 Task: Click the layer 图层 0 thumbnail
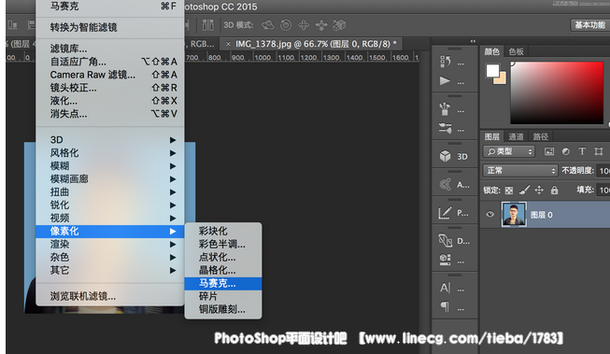tap(514, 214)
